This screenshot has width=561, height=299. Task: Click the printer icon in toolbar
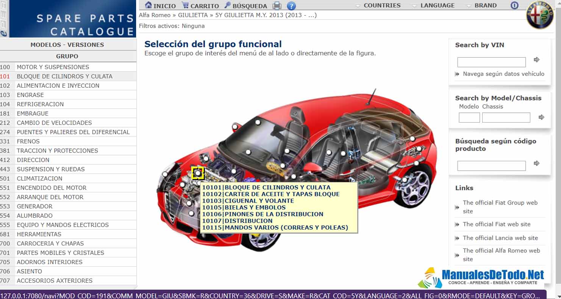click(x=277, y=6)
